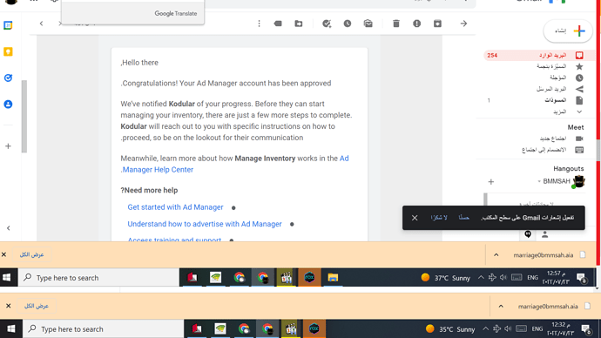Image resolution: width=601 pixels, height=338 pixels.
Task: Open the three-dot more options menu
Action: click(x=259, y=24)
